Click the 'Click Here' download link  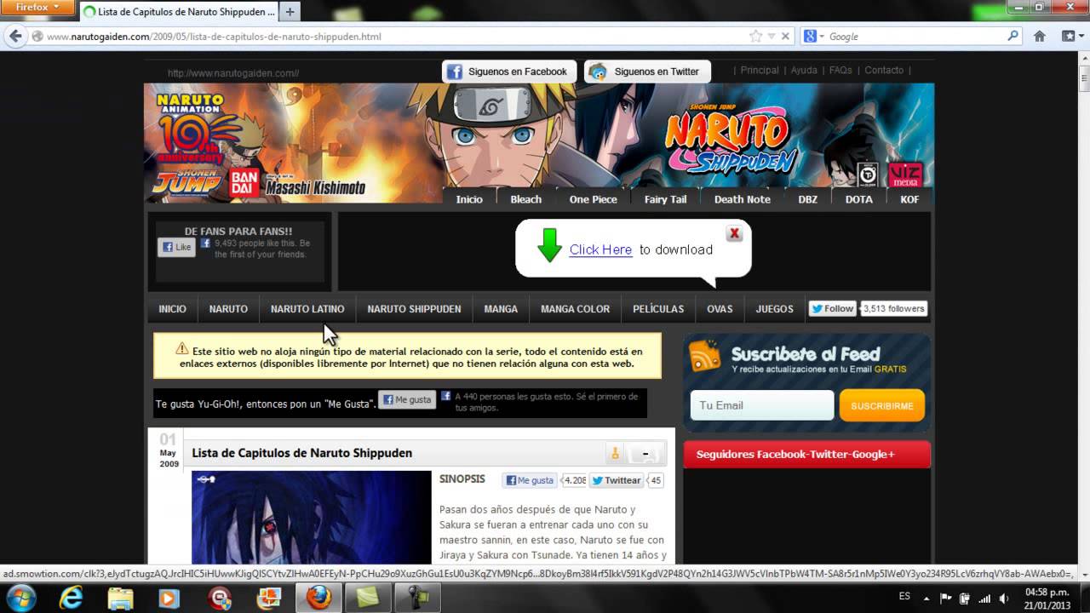tap(600, 249)
